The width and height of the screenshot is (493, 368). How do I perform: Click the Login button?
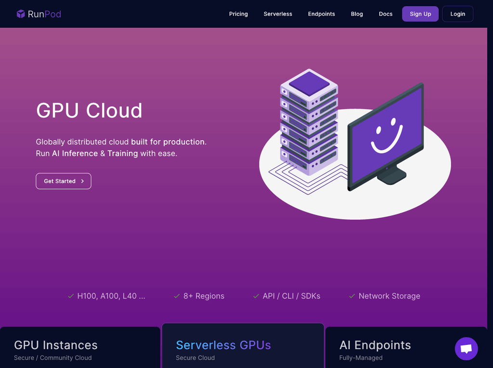coord(457,14)
